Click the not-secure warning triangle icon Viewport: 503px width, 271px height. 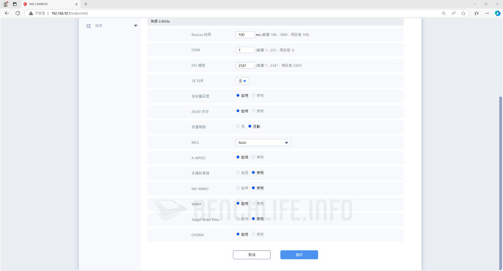(x=31, y=13)
